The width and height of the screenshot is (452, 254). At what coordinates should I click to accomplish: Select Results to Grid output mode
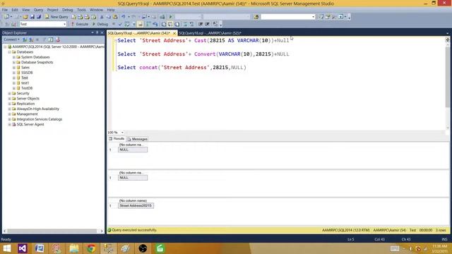pos(170,24)
